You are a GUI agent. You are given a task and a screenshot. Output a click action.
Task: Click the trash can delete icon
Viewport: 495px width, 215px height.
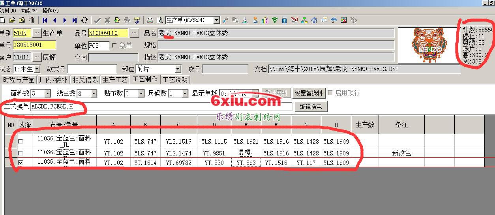(x=32, y=20)
